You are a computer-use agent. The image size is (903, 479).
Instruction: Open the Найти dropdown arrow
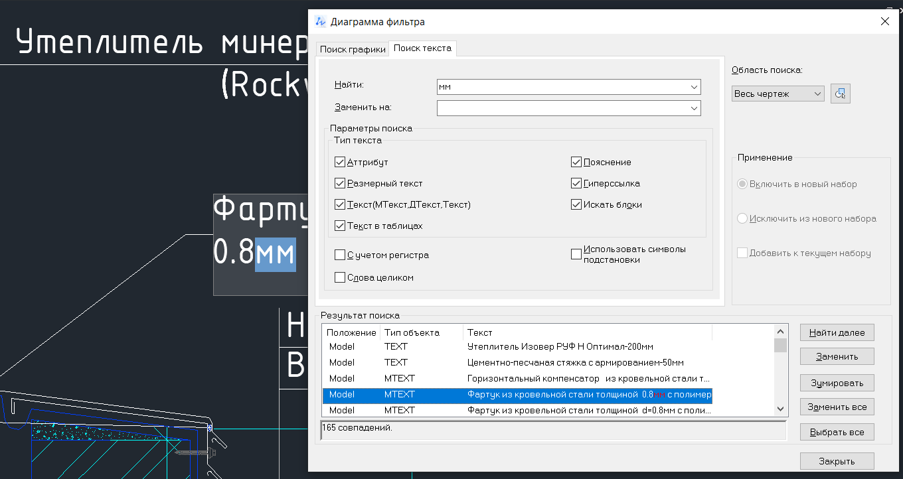[695, 87]
